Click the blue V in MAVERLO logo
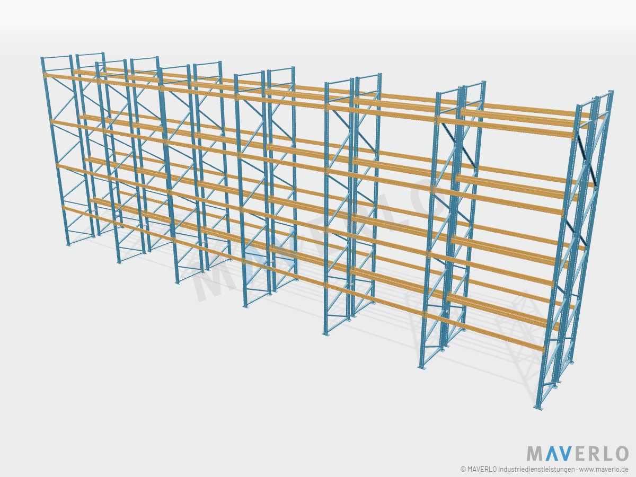636x477 pixels. coord(565,454)
